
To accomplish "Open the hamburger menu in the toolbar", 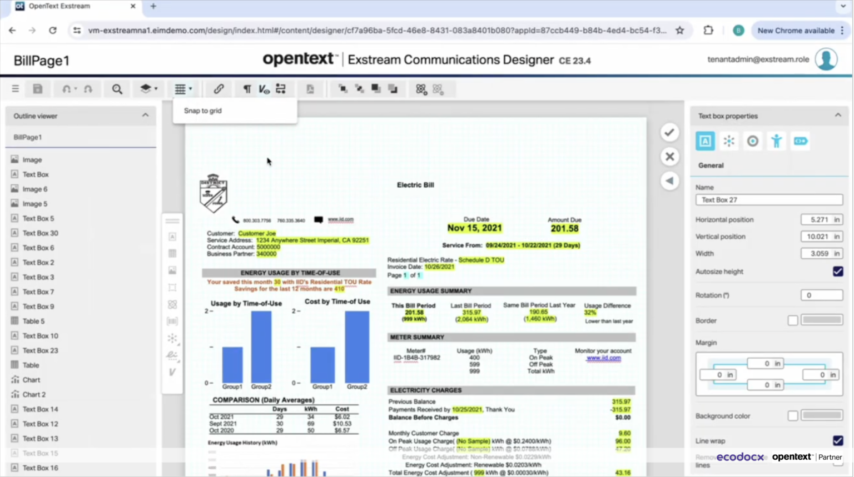I will coord(15,89).
